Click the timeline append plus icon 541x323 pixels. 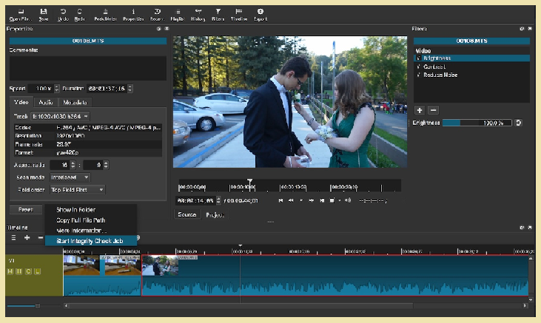coord(27,237)
